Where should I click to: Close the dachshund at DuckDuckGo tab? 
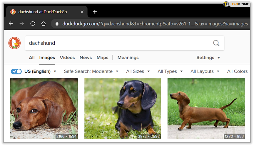(x=82, y=12)
